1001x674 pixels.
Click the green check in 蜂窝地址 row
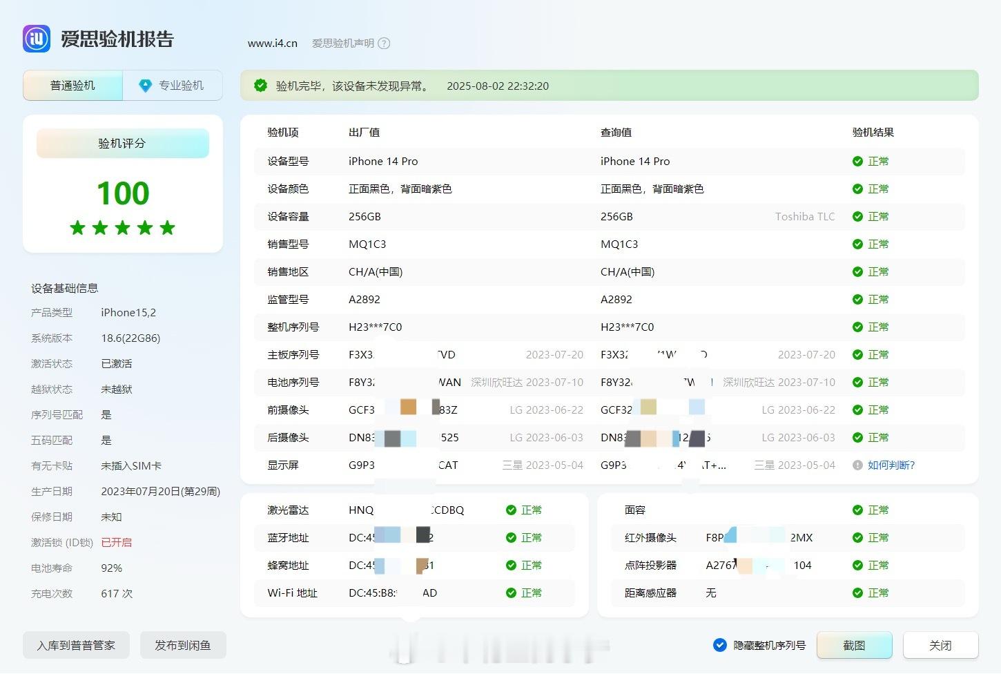511,566
